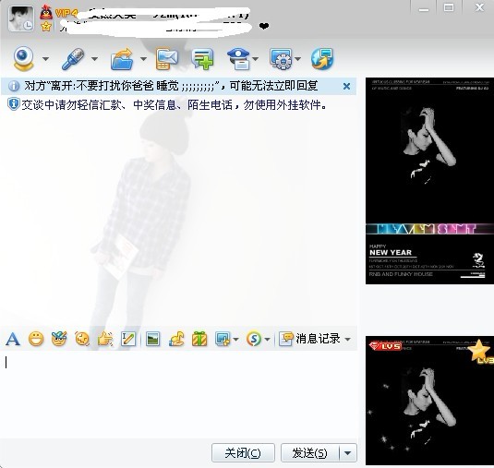Open send options arrow beside 发送
This screenshot has width=494, height=468.
(x=348, y=453)
